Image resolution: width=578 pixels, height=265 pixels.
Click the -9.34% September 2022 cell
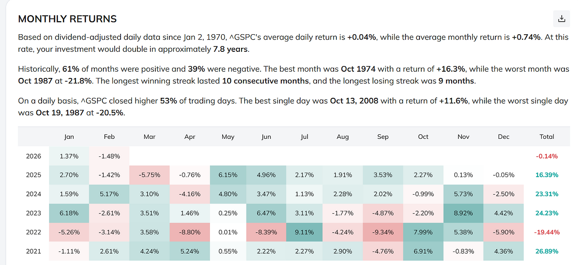[382, 232]
